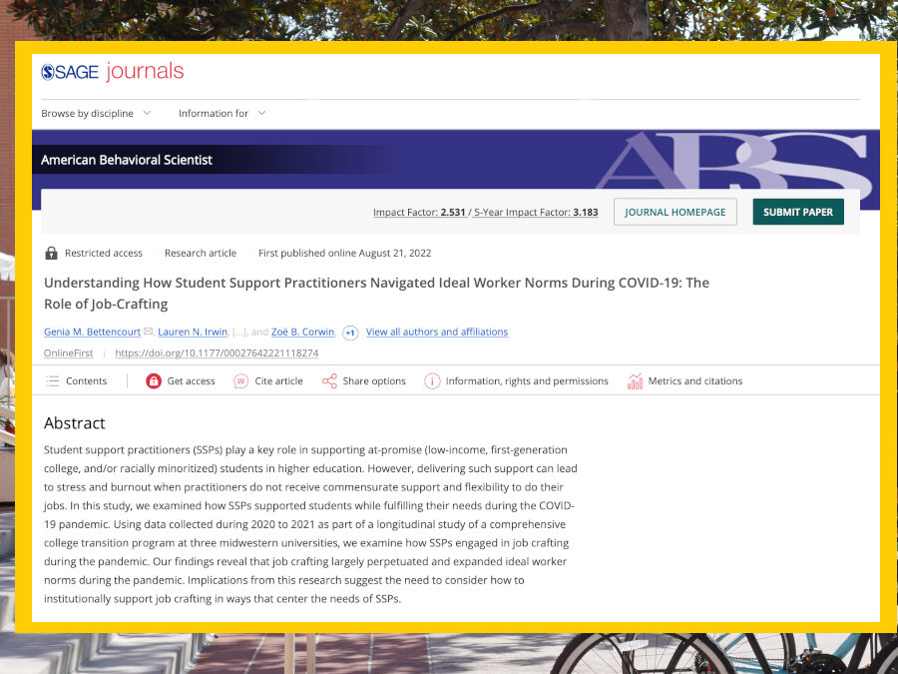Click American Behavioral Scientist journal title

127,160
